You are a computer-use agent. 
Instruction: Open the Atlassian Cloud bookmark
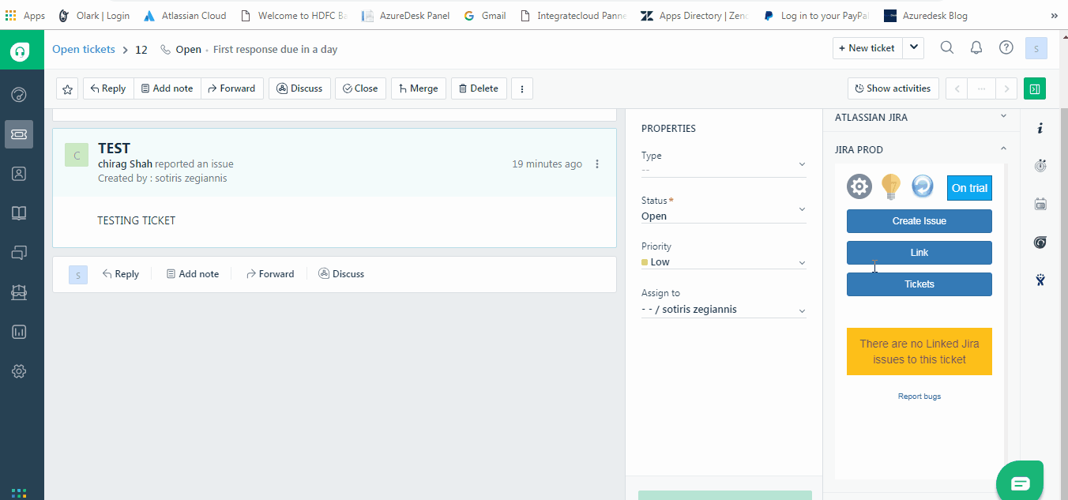click(x=185, y=15)
